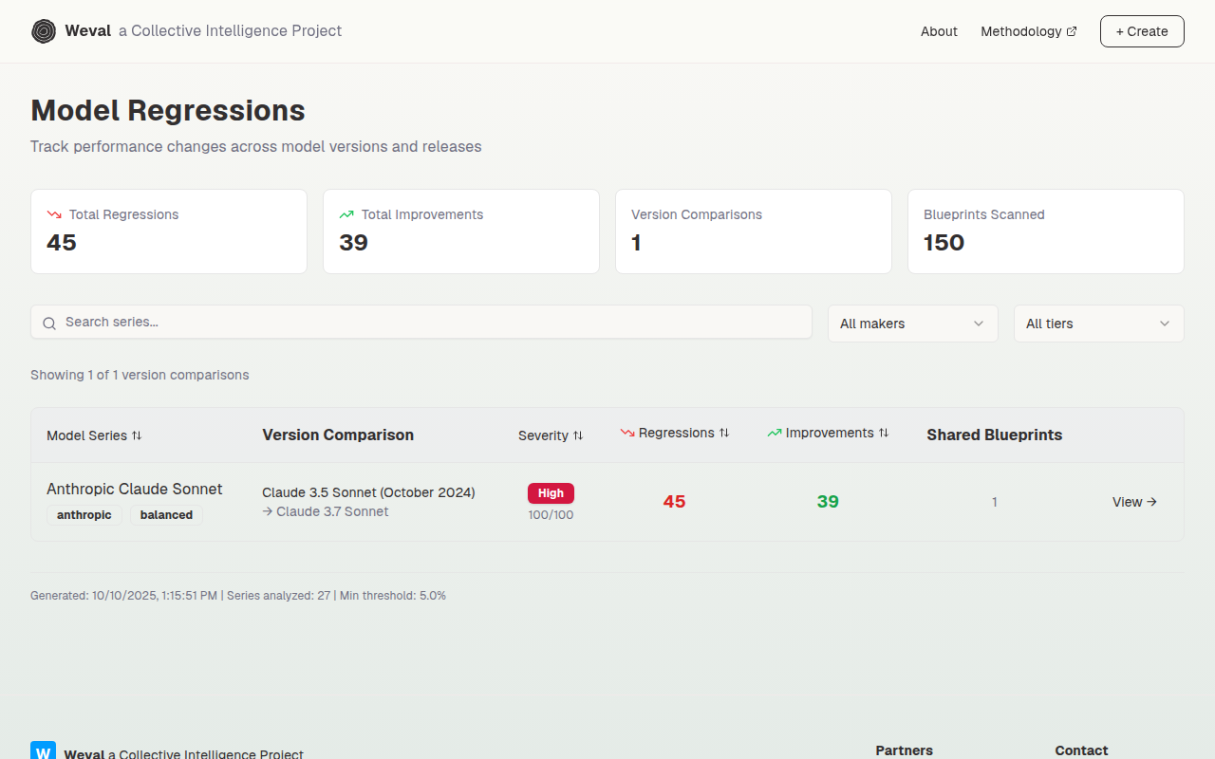Click the Total Improvements value 39

coord(353,243)
